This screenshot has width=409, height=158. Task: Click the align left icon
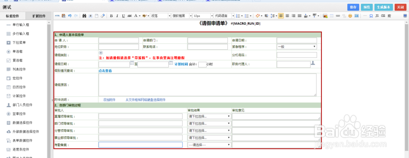pos(281,16)
